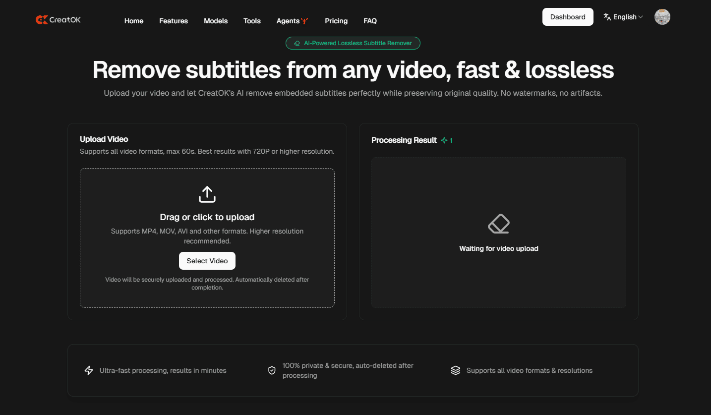
Task: Click '100% private & secure' text
Action: 348,370
